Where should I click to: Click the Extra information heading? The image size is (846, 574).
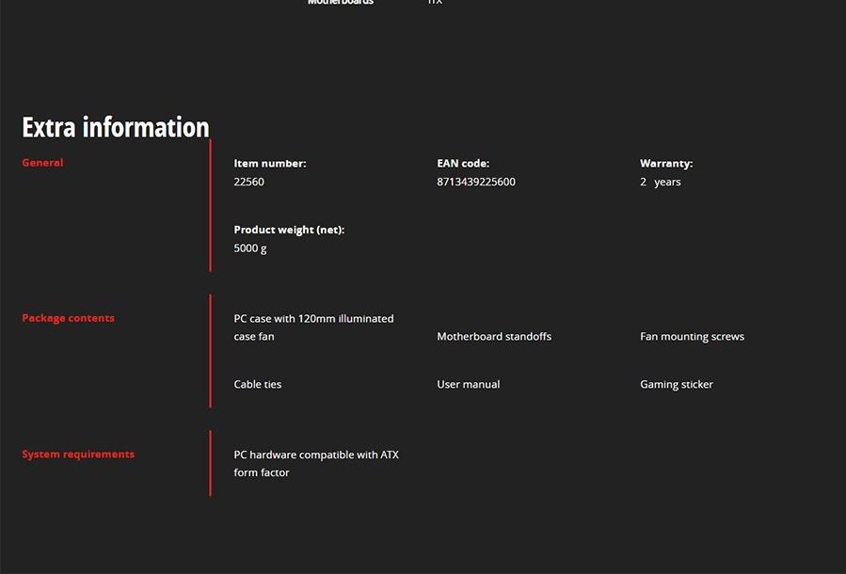(x=115, y=127)
